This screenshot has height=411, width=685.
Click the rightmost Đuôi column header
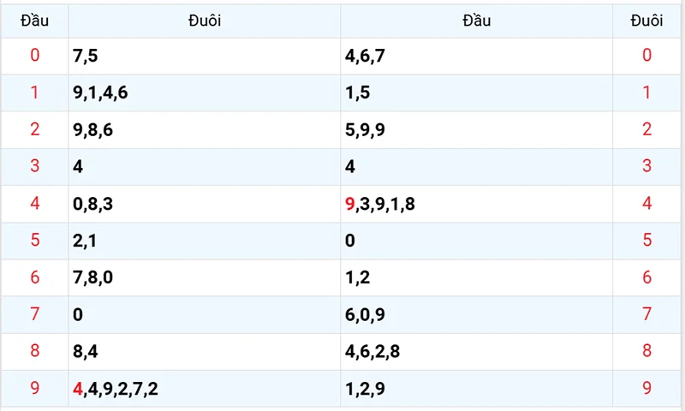coord(646,21)
